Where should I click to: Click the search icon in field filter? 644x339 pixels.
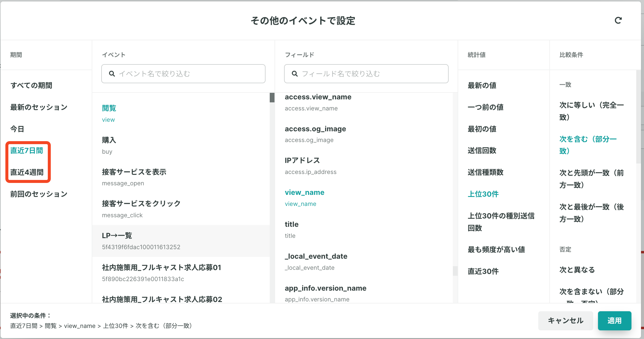(295, 74)
